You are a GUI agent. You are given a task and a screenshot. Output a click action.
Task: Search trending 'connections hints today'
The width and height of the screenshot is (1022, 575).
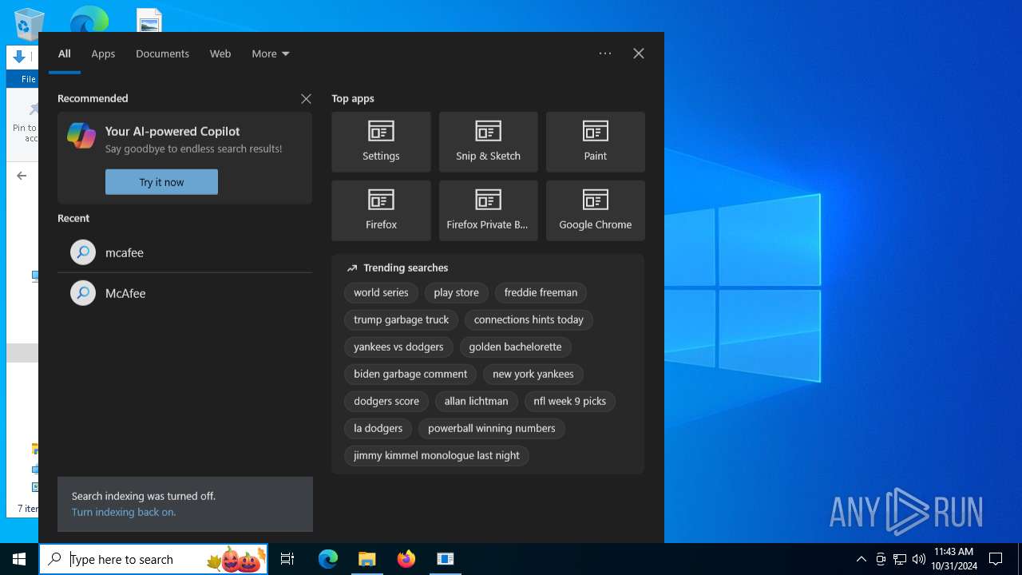click(x=529, y=319)
